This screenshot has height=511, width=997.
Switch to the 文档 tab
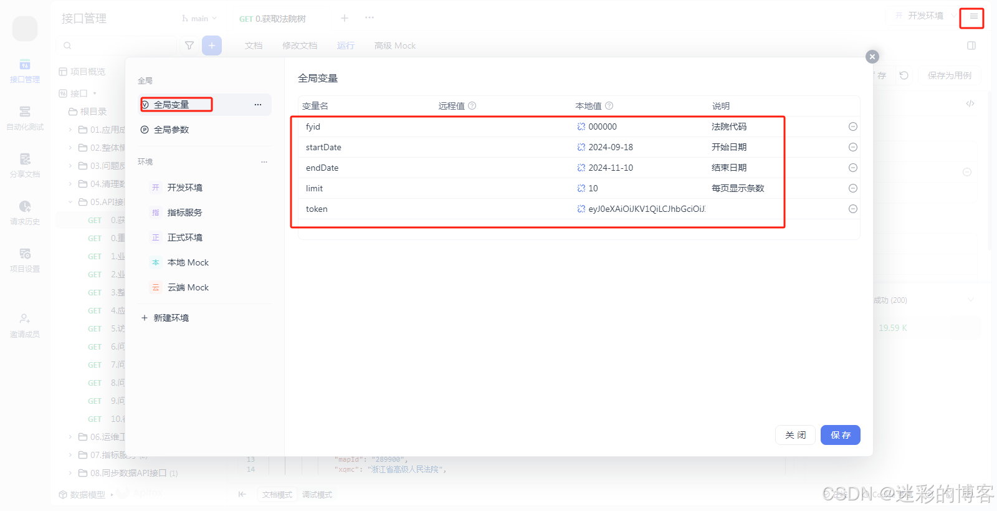[254, 45]
